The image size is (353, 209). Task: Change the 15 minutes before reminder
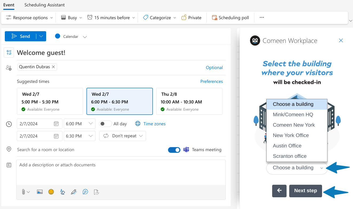[x=111, y=18]
